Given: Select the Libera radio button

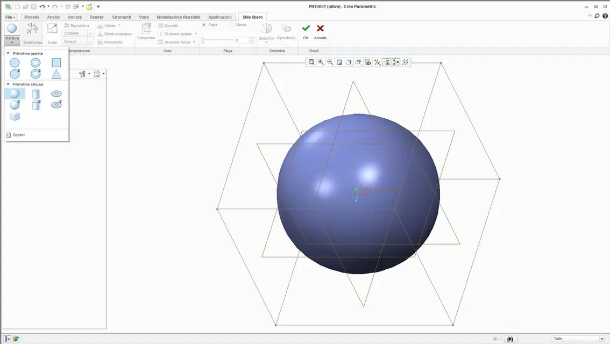Looking at the screenshot, I should [231, 25].
